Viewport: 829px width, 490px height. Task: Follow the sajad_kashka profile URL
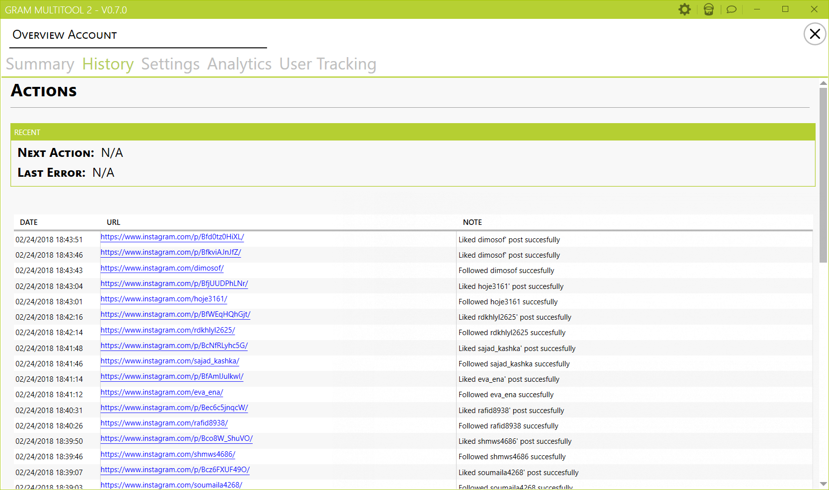(170, 361)
